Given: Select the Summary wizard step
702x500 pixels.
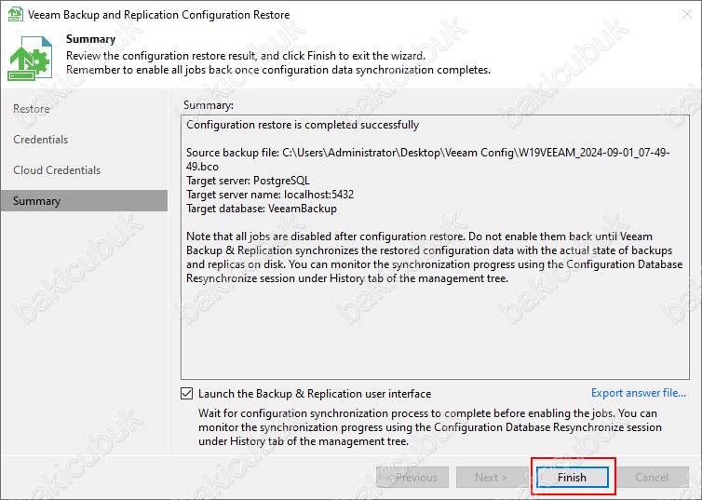Looking at the screenshot, I should pyautogui.click(x=84, y=200).
